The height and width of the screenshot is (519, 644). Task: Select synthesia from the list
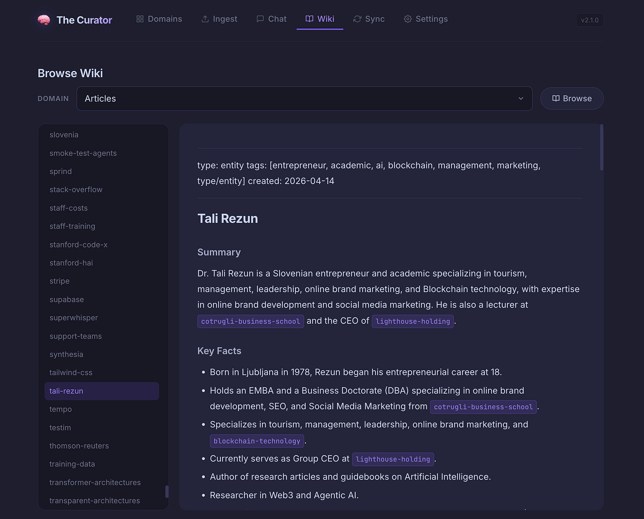(x=102, y=354)
